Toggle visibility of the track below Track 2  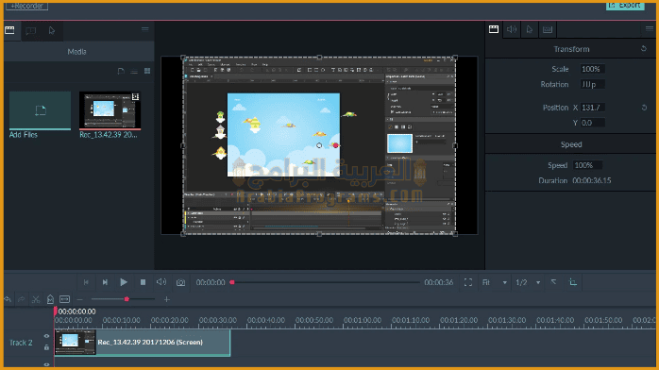(x=46, y=364)
